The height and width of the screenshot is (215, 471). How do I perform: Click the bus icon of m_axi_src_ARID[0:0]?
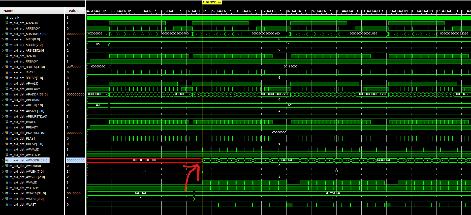click(7, 39)
